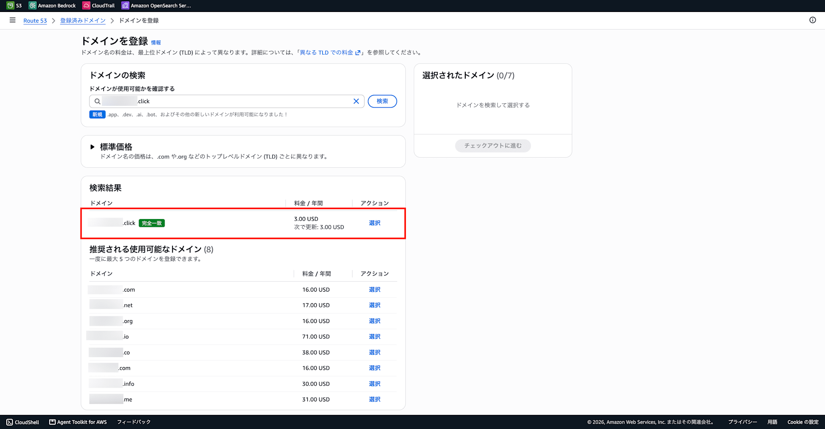The width and height of the screenshot is (825, 429).
Task: Select the .info domain
Action: (x=375, y=384)
